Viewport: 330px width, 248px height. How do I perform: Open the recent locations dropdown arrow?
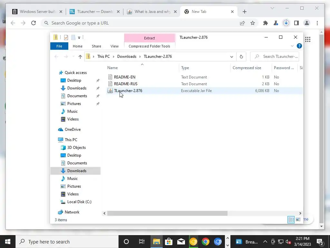tap(73, 57)
